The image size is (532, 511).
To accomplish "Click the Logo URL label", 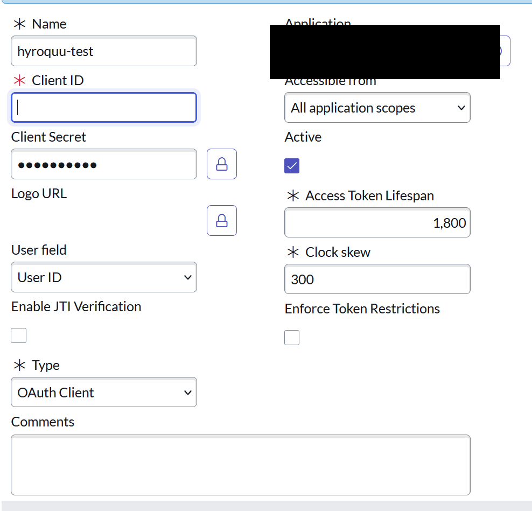I will 39,194.
